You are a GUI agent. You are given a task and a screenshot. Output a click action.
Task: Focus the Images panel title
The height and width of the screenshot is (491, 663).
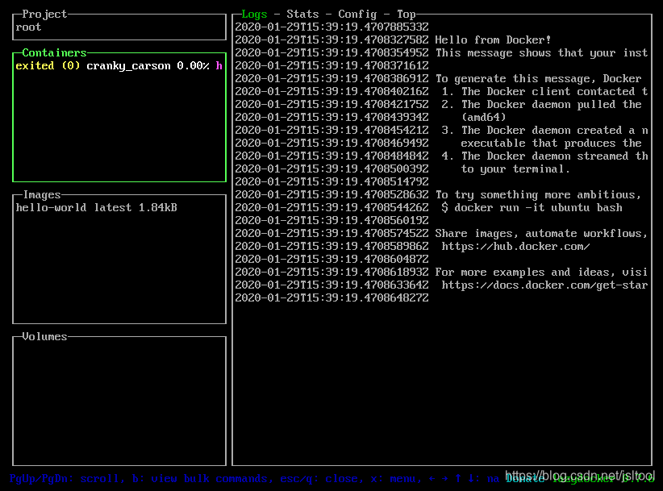click(41, 195)
